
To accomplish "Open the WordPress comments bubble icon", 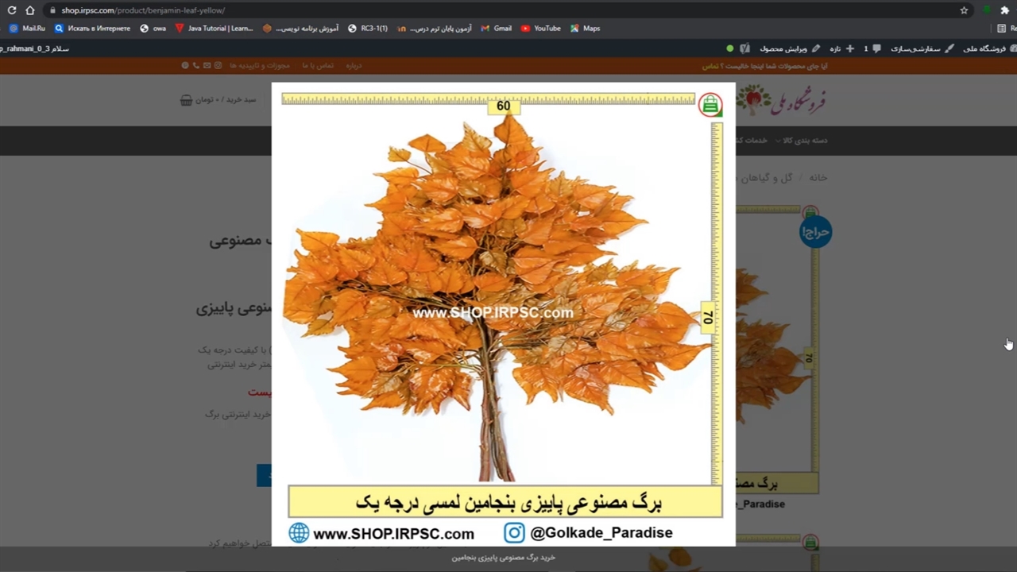I will (x=876, y=48).
